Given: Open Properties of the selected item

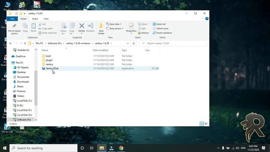Looking at the screenshot, I should (x=131, y=28).
